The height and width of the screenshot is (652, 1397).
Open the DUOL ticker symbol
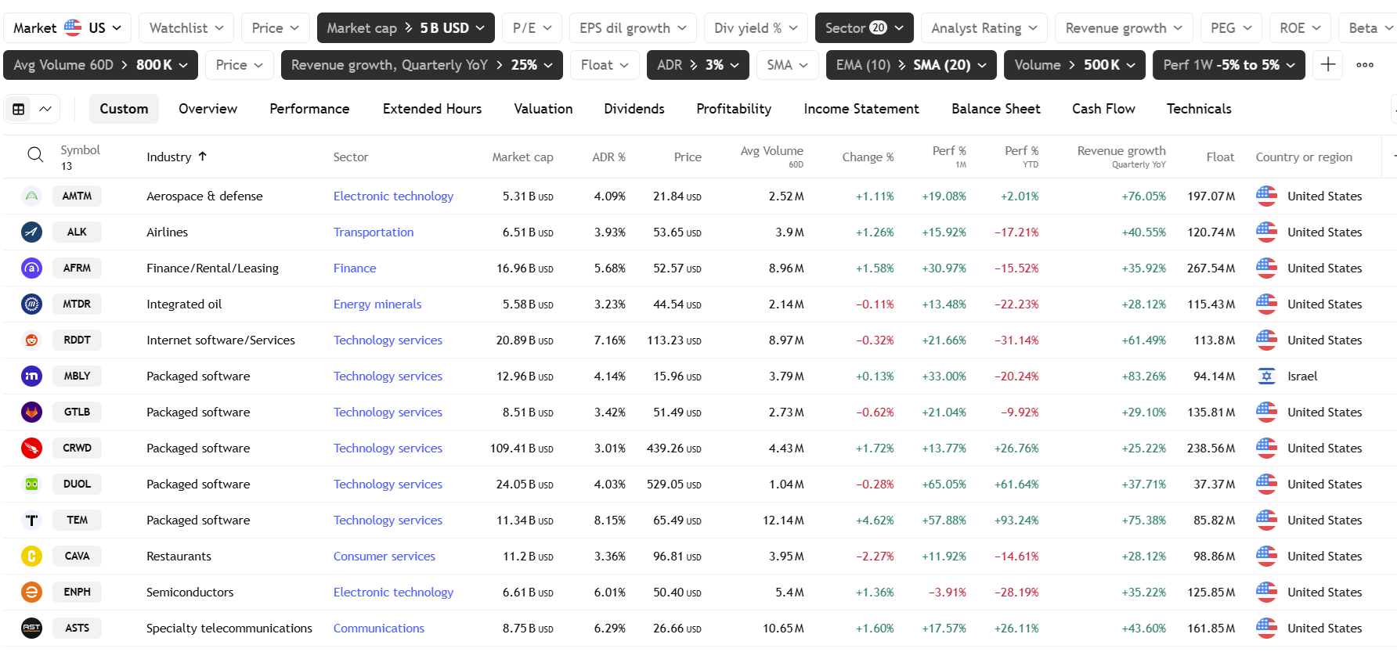coord(77,484)
